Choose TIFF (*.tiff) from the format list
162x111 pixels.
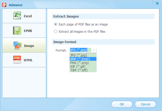point(83,70)
